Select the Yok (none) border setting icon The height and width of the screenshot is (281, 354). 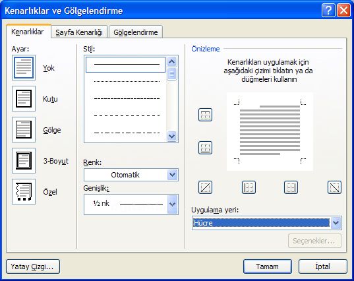(24, 67)
